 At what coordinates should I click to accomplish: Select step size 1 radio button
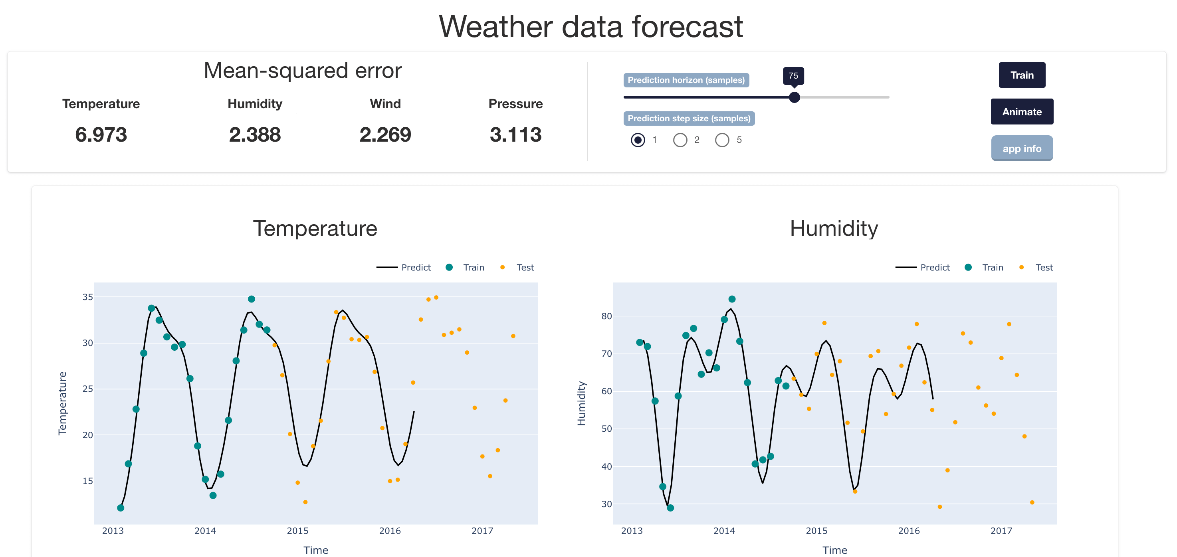point(638,140)
